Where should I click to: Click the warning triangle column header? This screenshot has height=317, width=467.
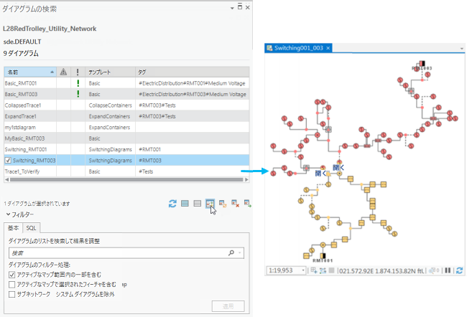(63, 72)
